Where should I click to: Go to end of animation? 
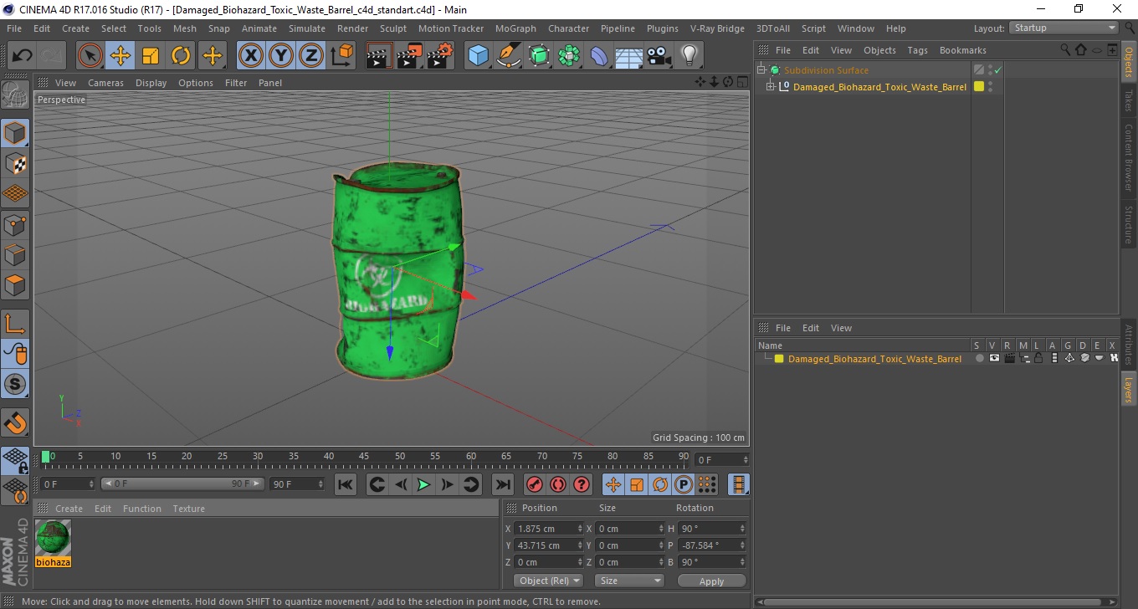[502, 484]
